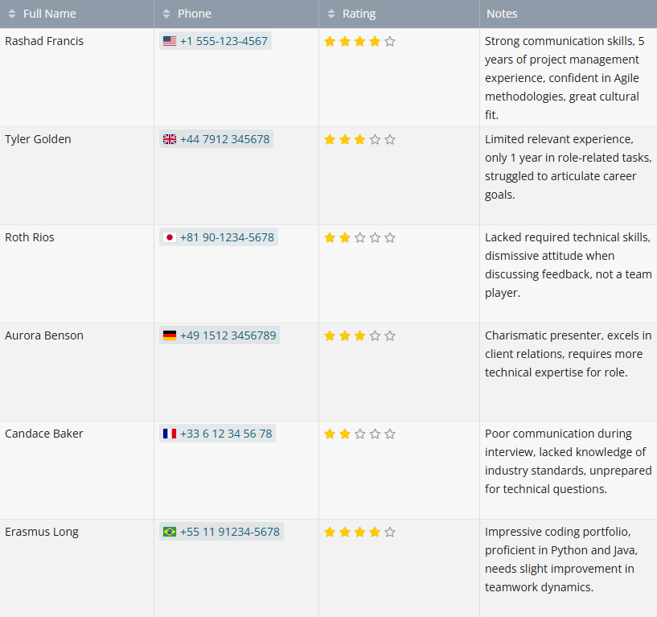Click the US flag icon for Rashad Francis
657x617 pixels.
click(170, 41)
